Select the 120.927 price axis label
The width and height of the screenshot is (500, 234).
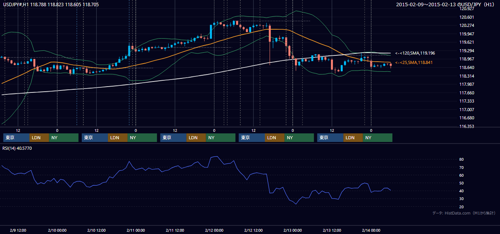pyautogui.click(x=467, y=9)
